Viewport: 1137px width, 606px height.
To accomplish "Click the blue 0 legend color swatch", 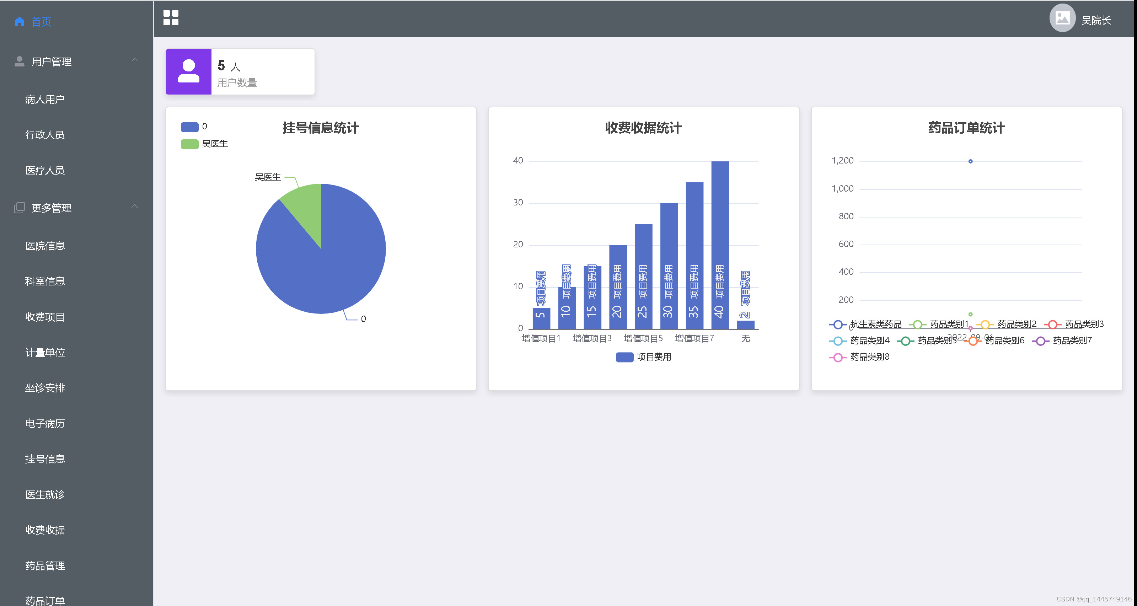I will click(x=189, y=127).
